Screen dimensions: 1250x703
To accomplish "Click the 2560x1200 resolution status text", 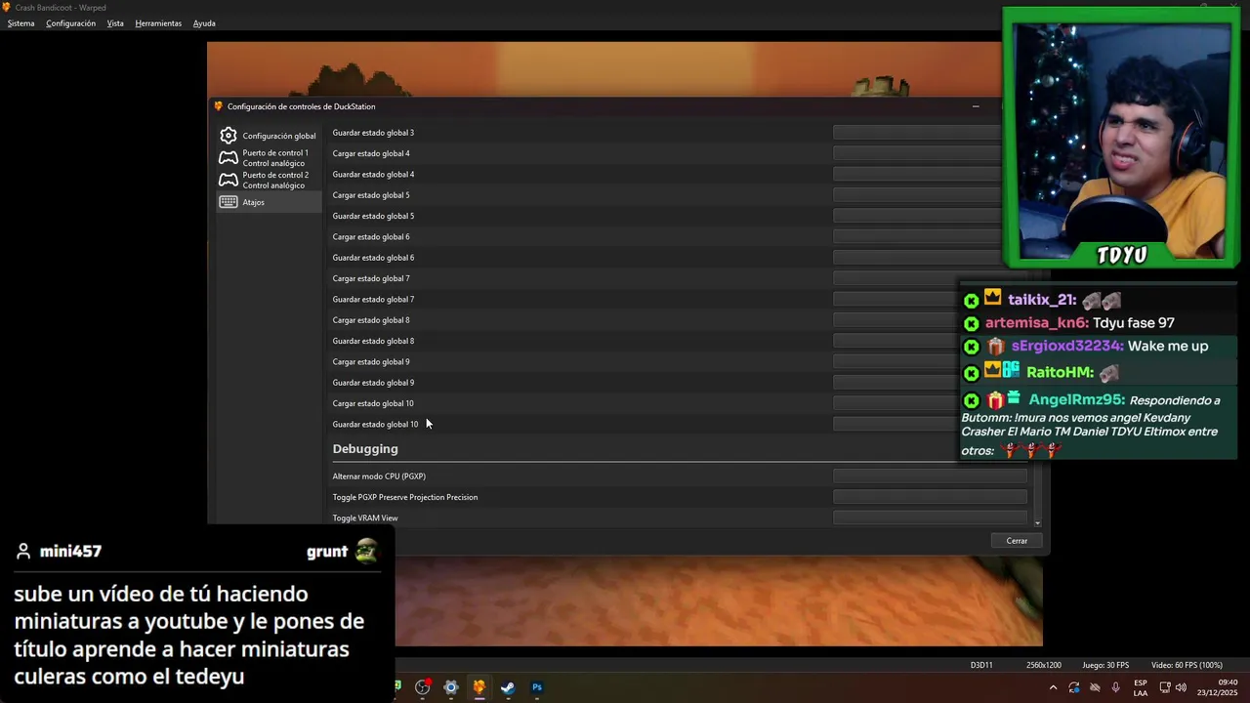I will pos(1043,665).
